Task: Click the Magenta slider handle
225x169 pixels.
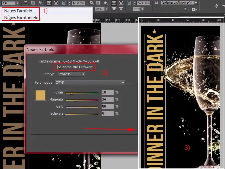Action: click(76, 101)
